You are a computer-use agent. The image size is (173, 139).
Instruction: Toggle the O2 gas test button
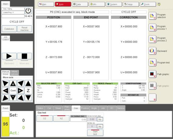tap(45, 118)
